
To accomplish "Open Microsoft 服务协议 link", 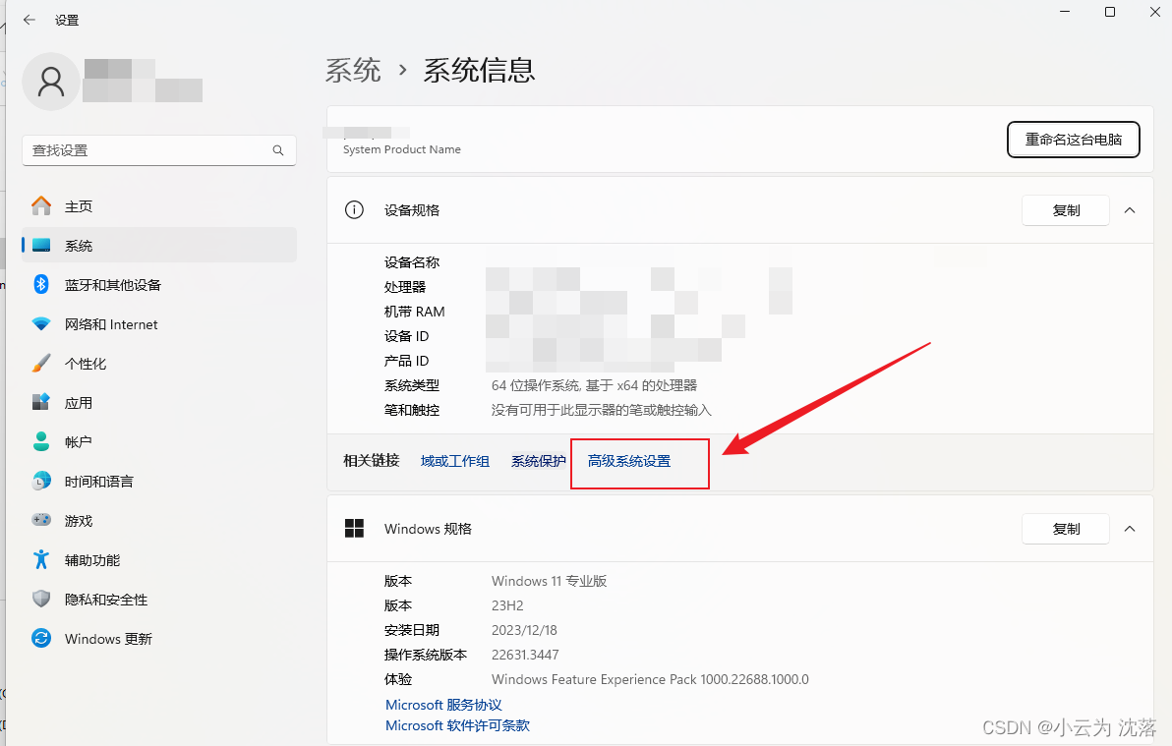I will pos(444,705).
